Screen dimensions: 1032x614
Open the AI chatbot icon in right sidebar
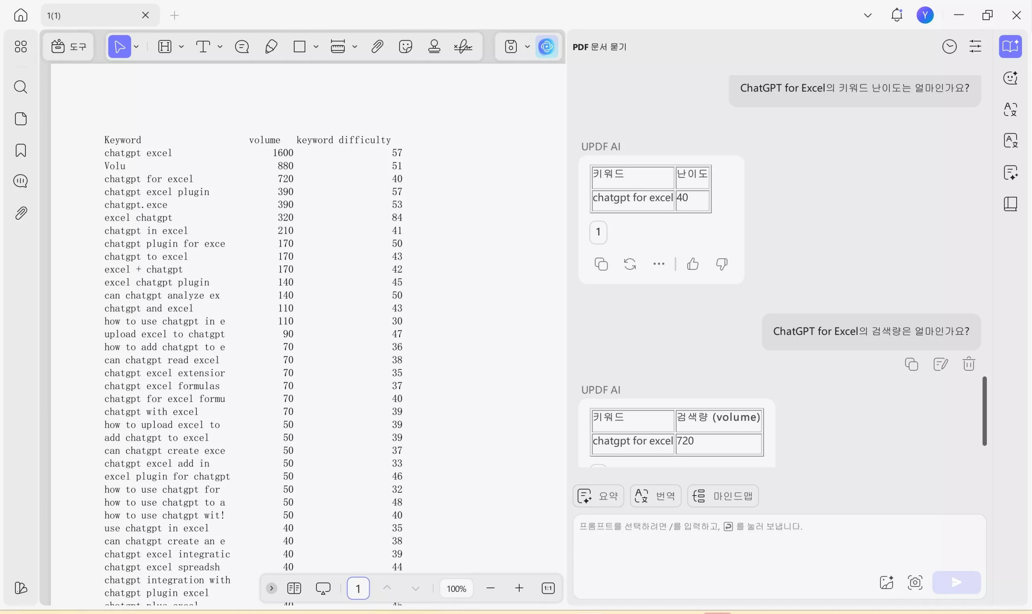tap(1011, 77)
